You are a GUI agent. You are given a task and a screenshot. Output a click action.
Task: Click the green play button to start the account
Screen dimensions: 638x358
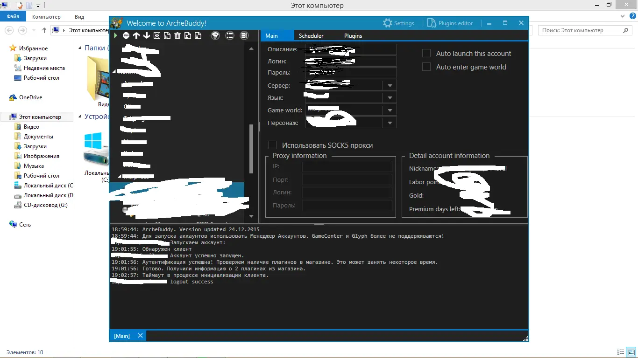pyautogui.click(x=115, y=35)
